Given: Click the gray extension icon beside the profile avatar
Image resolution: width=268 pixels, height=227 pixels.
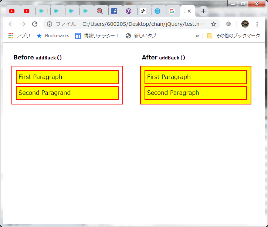Looking at the screenshot, I should coord(228,24).
